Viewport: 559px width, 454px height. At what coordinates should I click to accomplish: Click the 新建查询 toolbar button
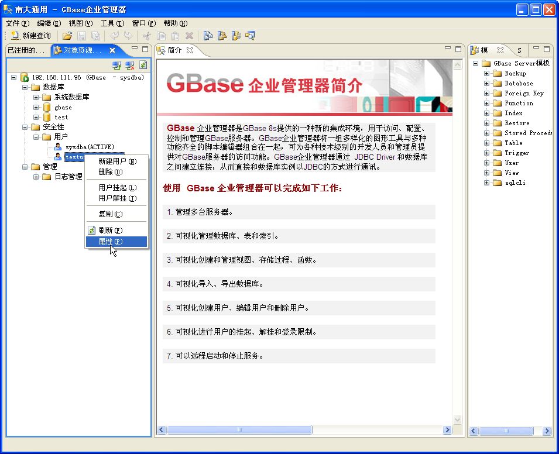[30, 36]
